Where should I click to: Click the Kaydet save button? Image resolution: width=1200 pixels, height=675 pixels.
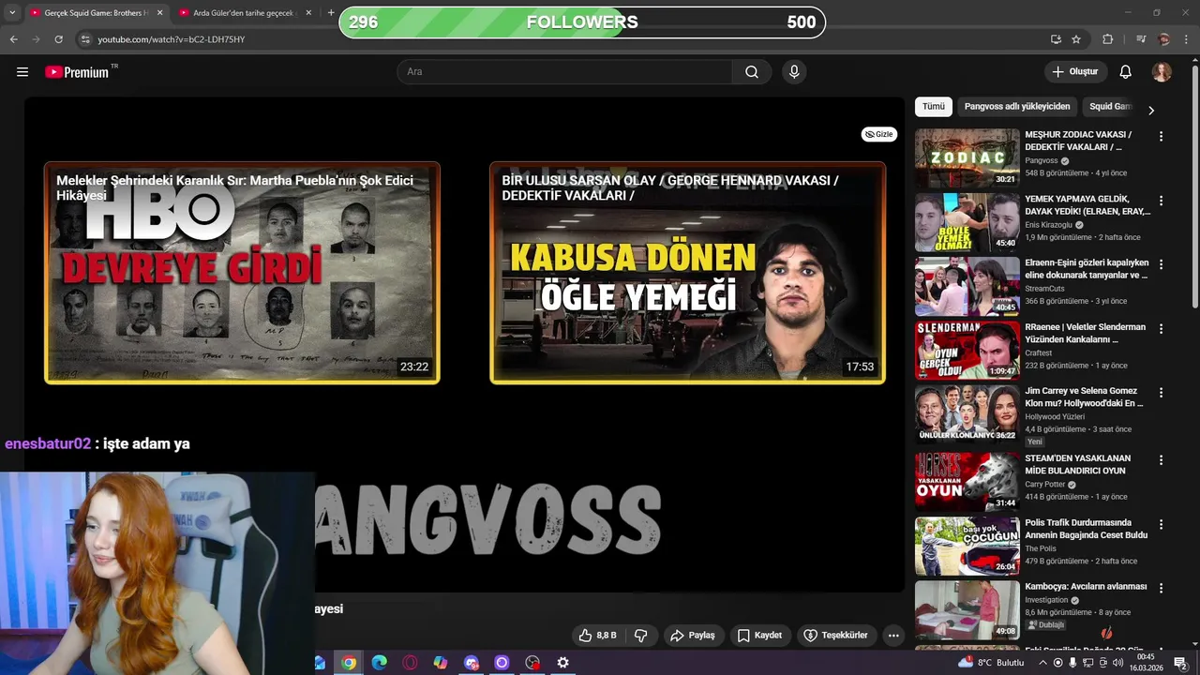[x=758, y=636]
